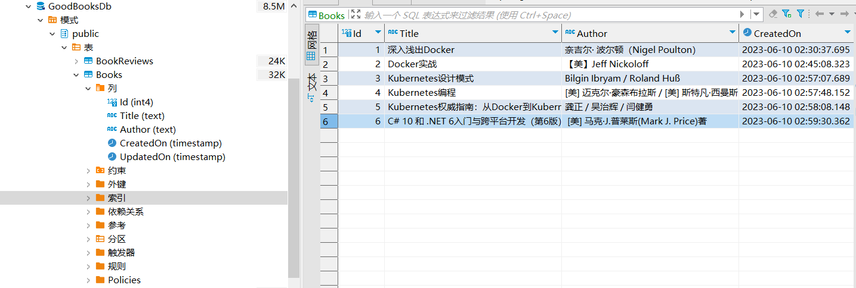Expand the 依赖关系 dependencies folder
This screenshot has height=288, width=856.
click(x=88, y=212)
